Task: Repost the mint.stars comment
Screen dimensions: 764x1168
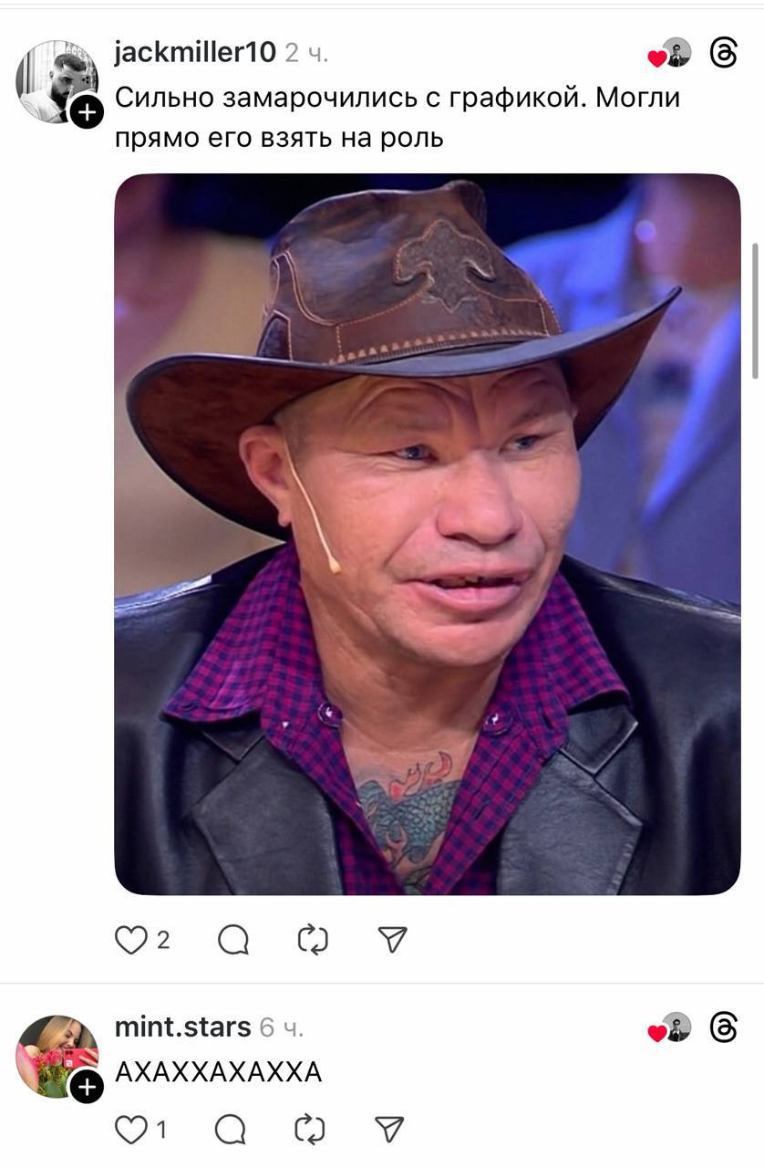Action: coord(310,1130)
